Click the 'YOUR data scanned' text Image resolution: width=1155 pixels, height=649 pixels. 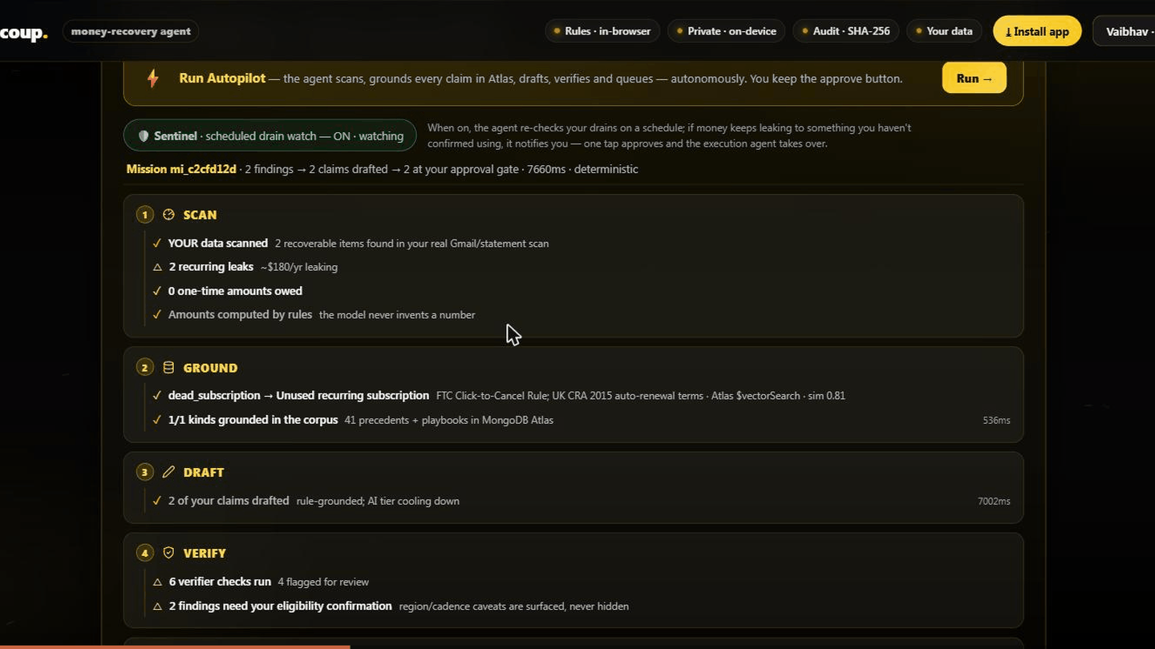click(x=218, y=243)
